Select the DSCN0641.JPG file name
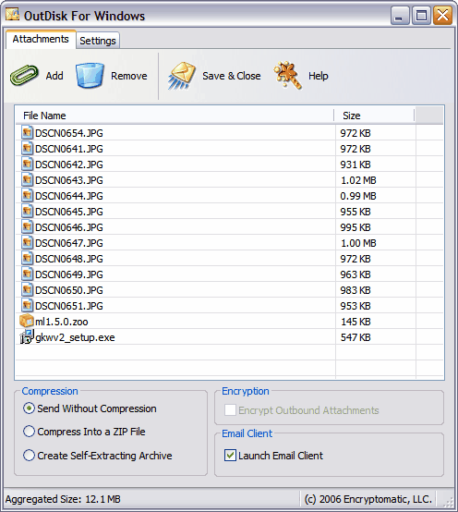 coord(69,149)
